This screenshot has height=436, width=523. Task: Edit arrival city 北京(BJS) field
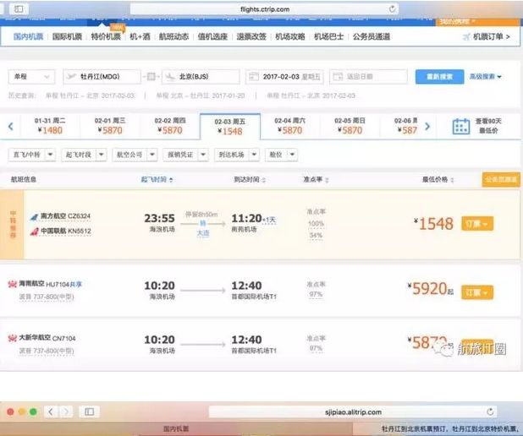pyautogui.click(x=201, y=77)
